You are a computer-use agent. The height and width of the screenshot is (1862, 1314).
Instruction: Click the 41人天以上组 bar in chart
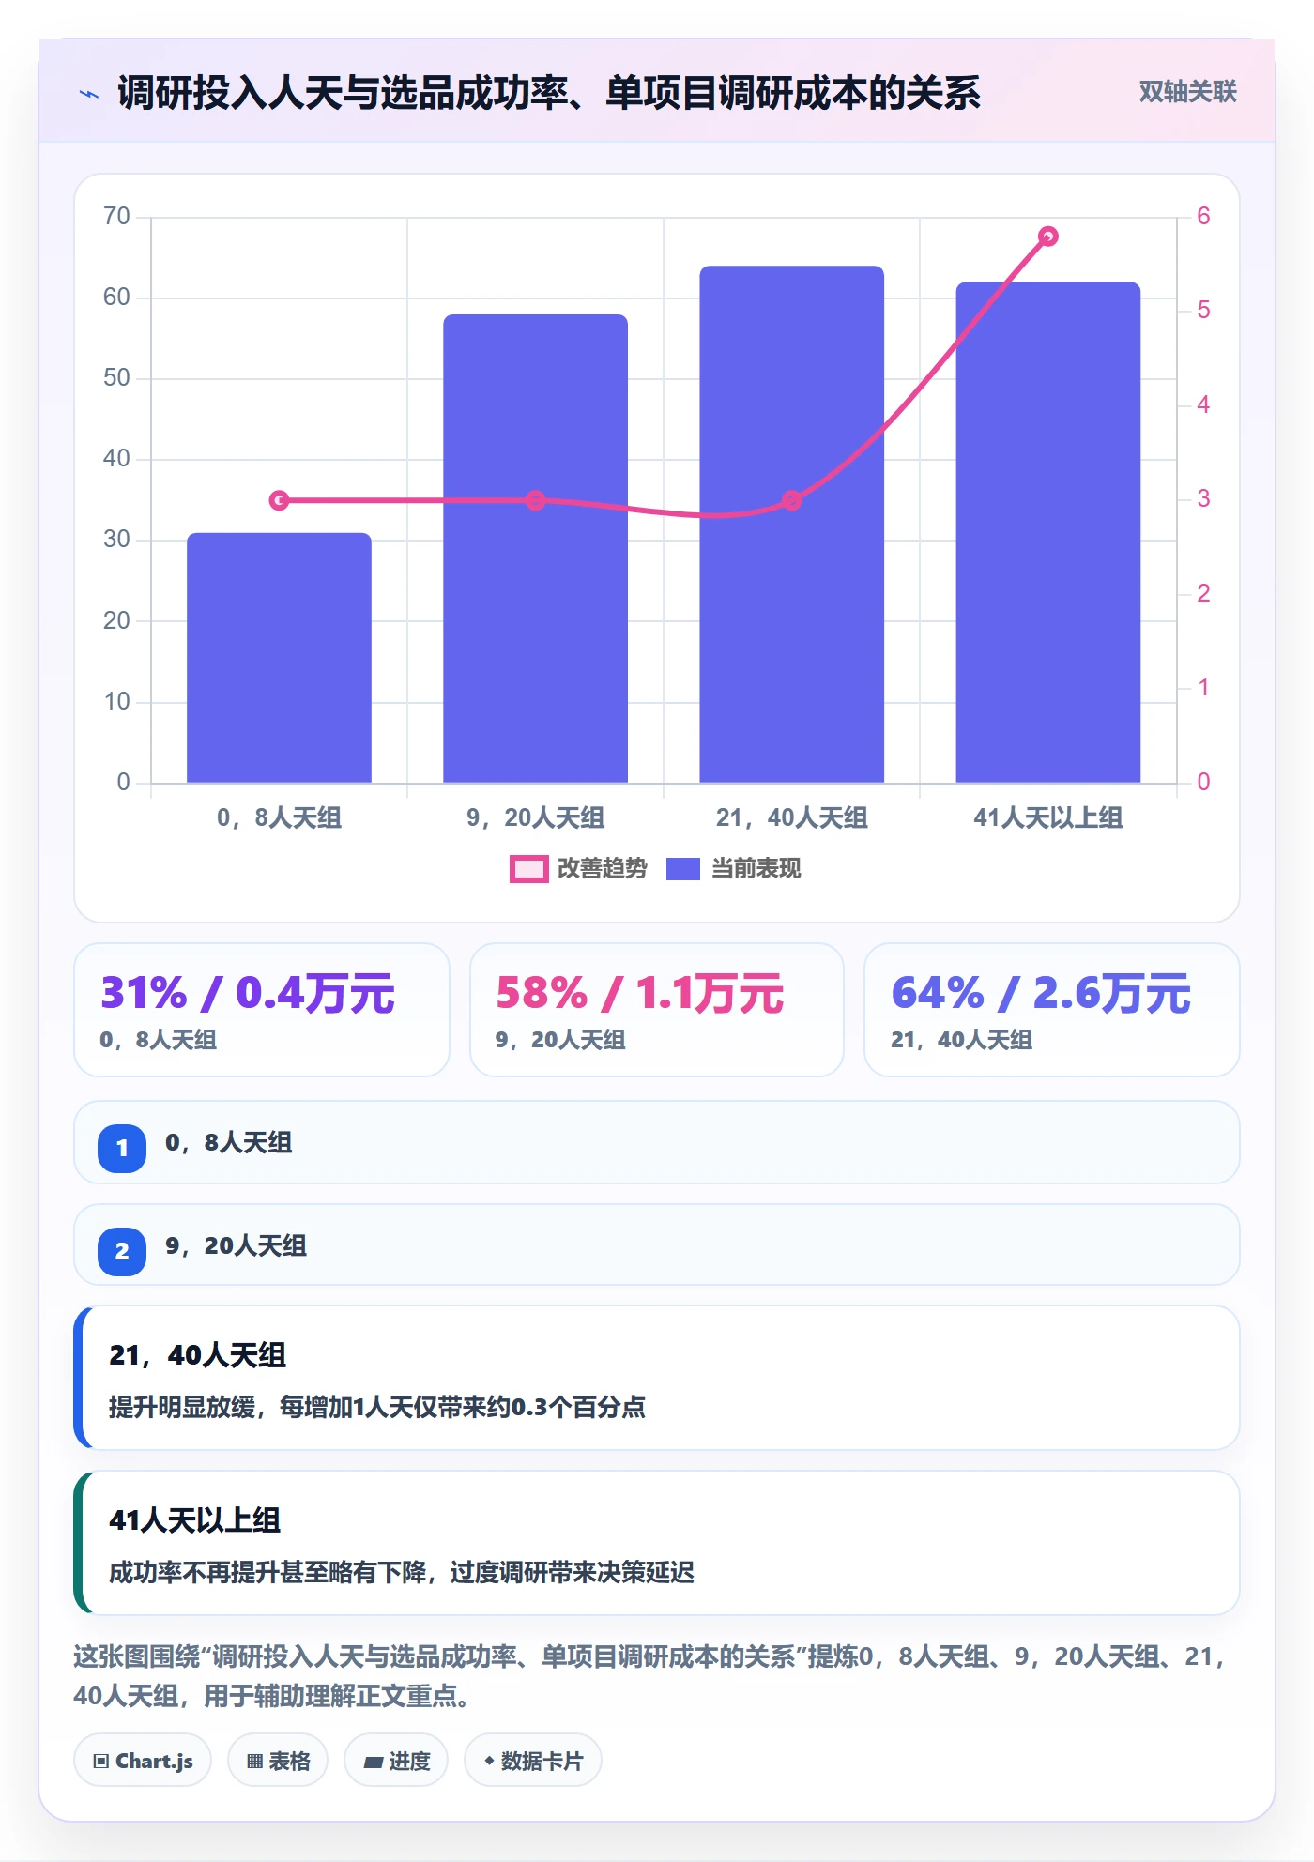click(x=1047, y=532)
